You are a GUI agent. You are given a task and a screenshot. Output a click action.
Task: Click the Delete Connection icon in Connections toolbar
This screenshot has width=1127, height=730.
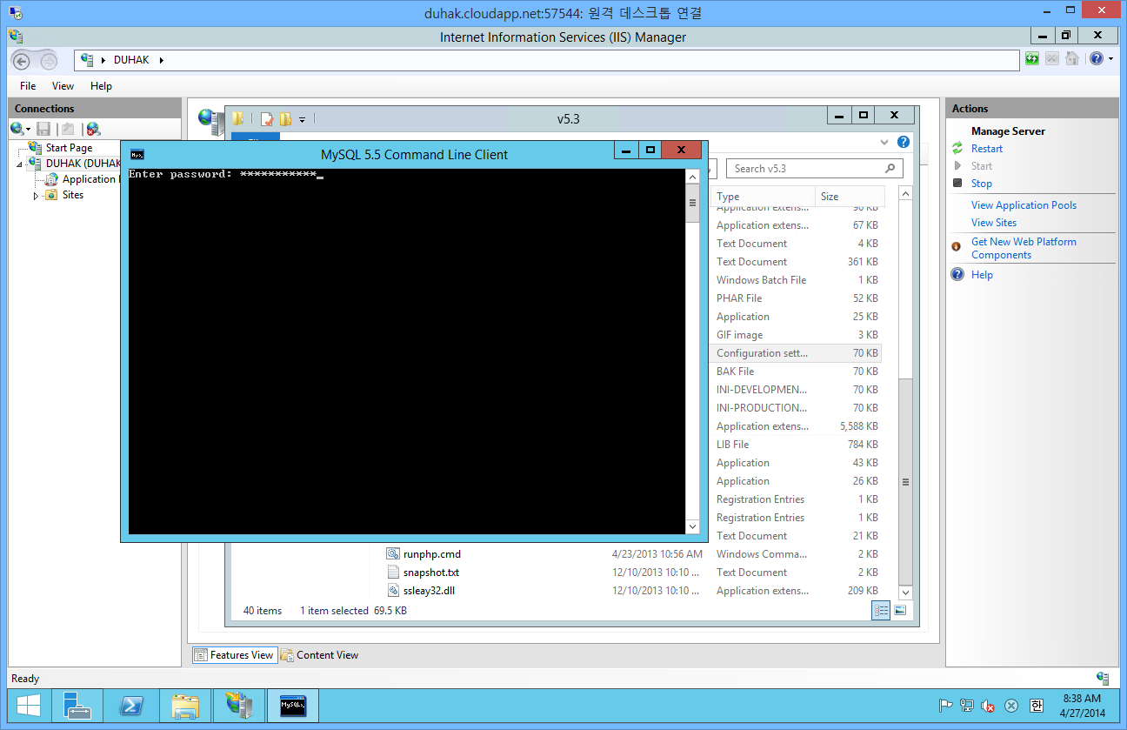tap(93, 129)
